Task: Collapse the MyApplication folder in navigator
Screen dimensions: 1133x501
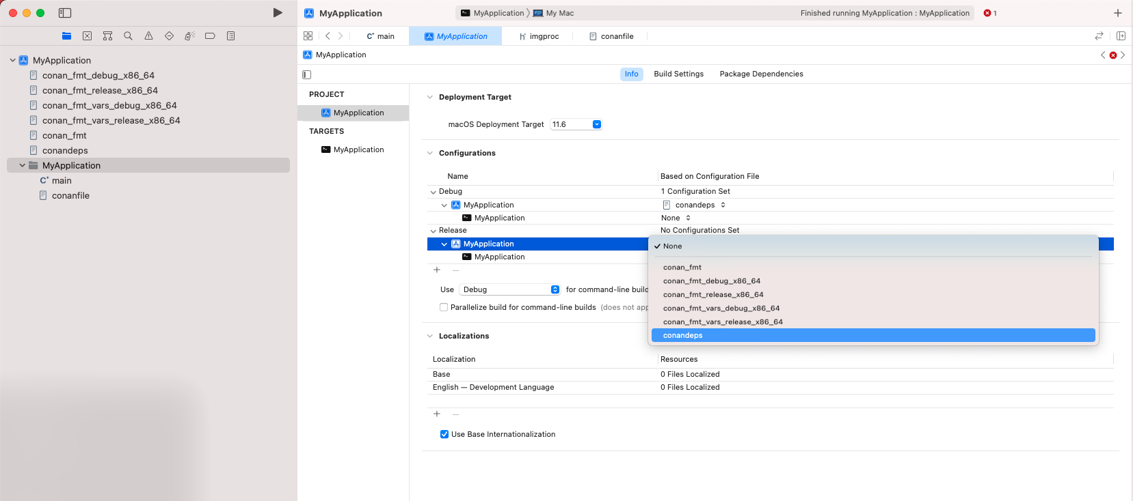Action: 23,166
